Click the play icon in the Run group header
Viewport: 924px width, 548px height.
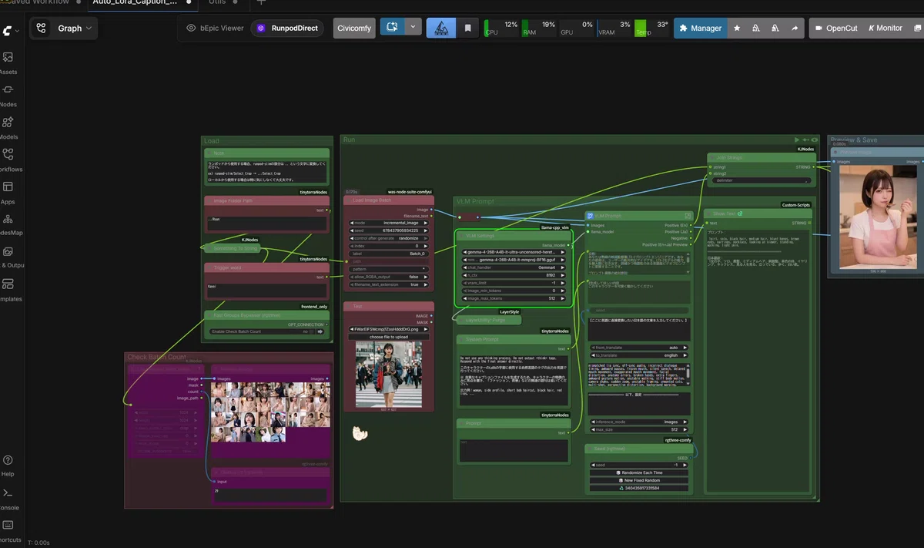click(x=797, y=140)
